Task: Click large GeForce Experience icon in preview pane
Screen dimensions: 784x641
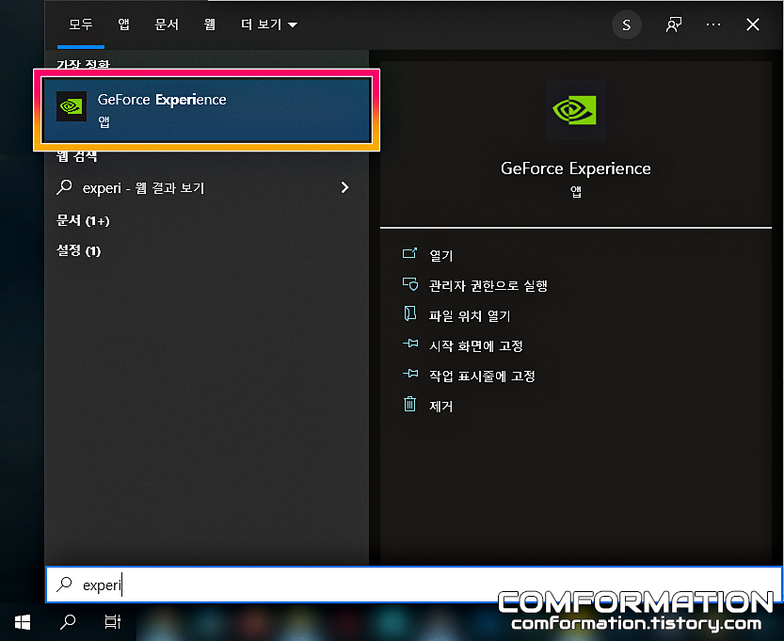Action: (x=575, y=110)
